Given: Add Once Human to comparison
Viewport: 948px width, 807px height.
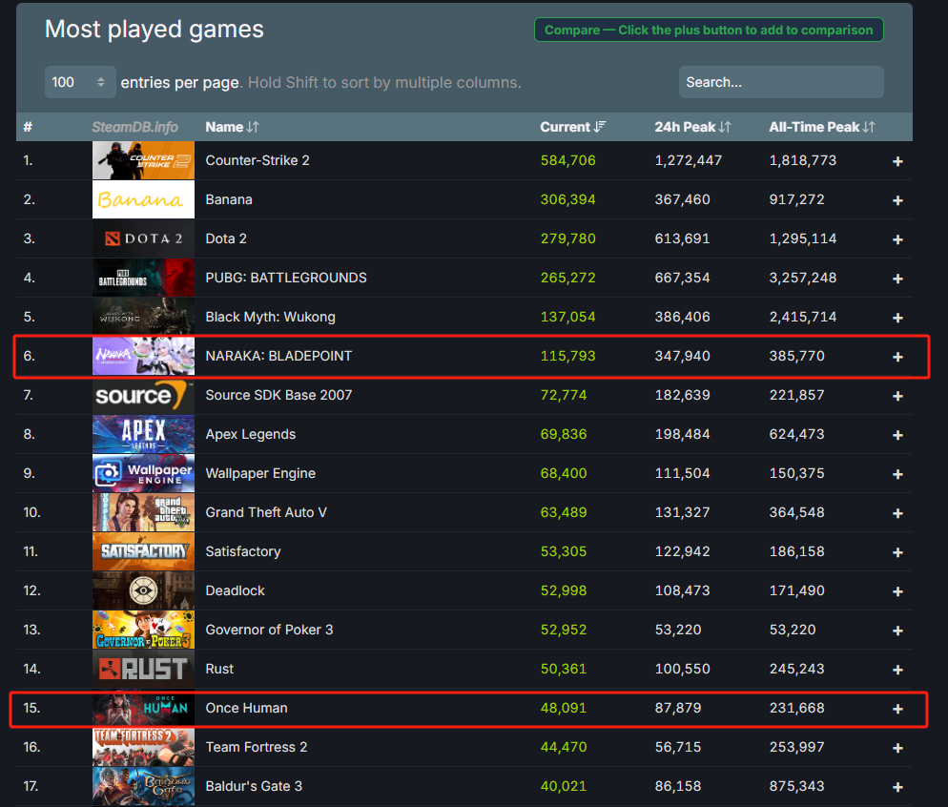Looking at the screenshot, I should point(897,709).
